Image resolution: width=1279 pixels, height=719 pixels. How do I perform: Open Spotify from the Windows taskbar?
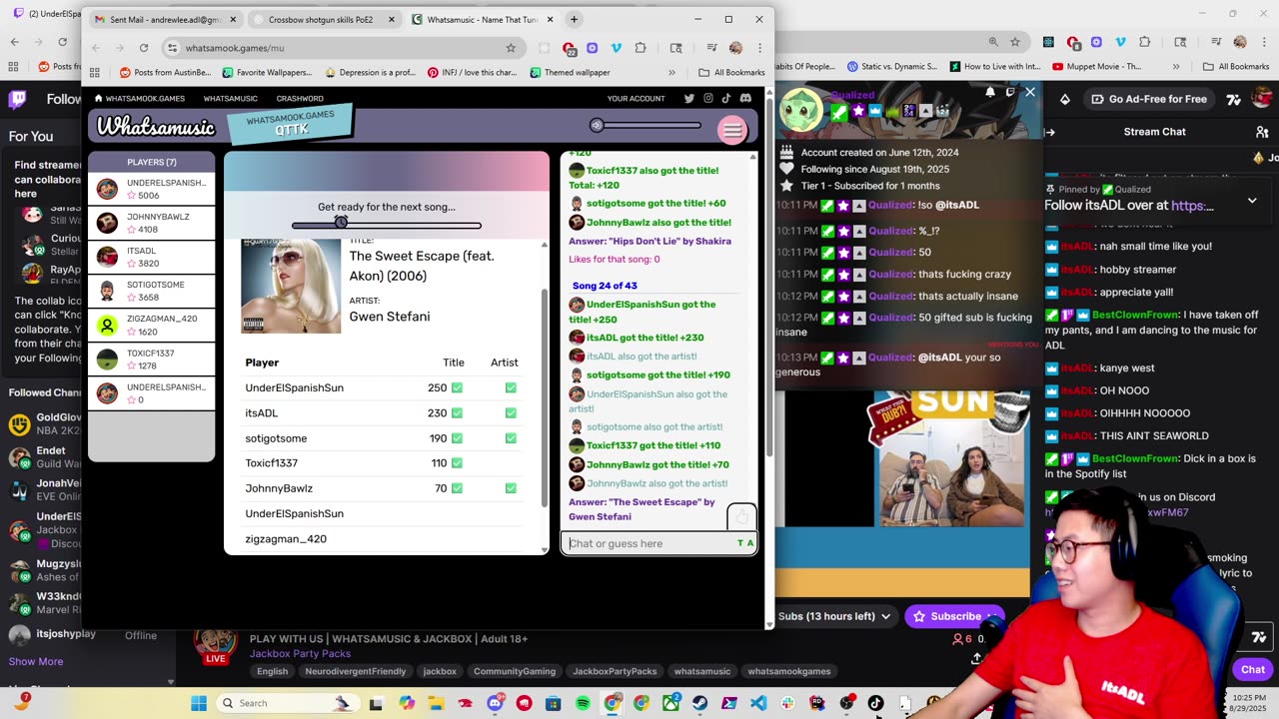583,703
